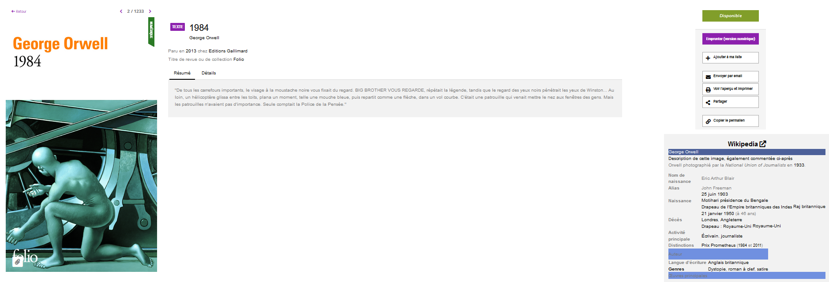Open the John Freeman alias link
The height and width of the screenshot is (282, 829).
pyautogui.click(x=716, y=188)
